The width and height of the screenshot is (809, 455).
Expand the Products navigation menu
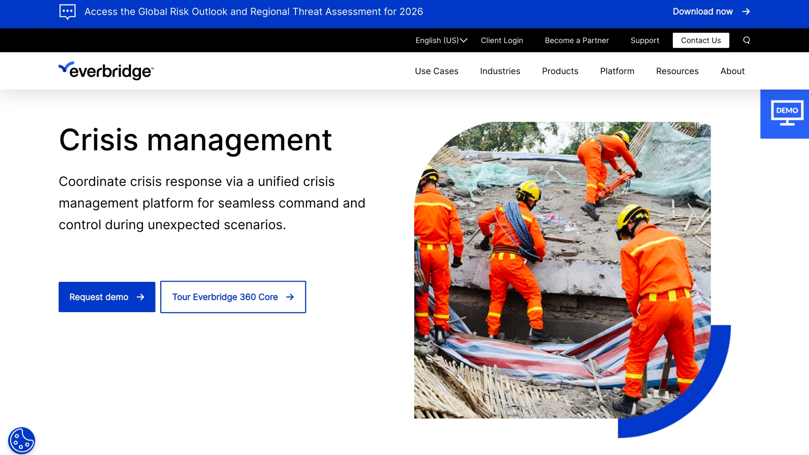[560, 71]
